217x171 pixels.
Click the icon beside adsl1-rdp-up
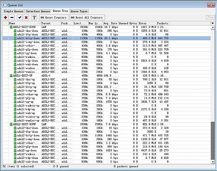point(15,109)
